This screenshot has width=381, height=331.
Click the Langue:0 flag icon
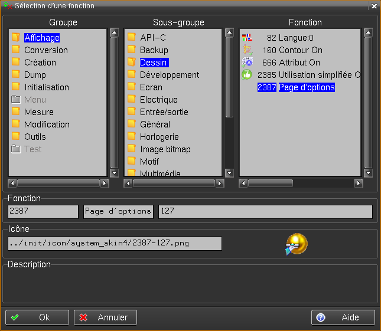247,38
